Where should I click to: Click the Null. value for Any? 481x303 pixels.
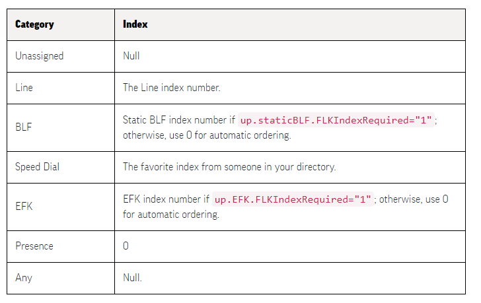click(x=132, y=277)
